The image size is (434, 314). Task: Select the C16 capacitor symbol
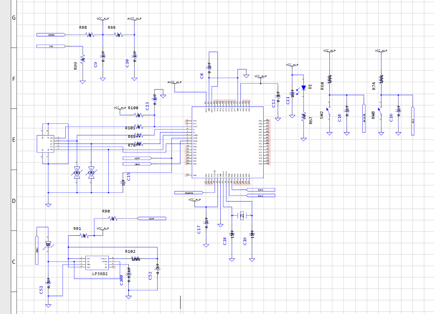click(398, 111)
